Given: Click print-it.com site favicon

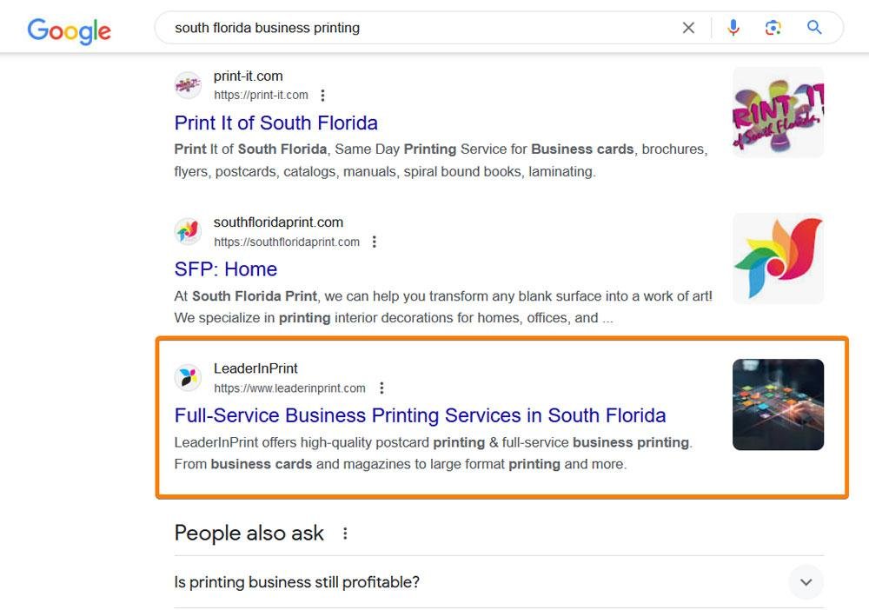Looking at the screenshot, I should pyautogui.click(x=188, y=85).
